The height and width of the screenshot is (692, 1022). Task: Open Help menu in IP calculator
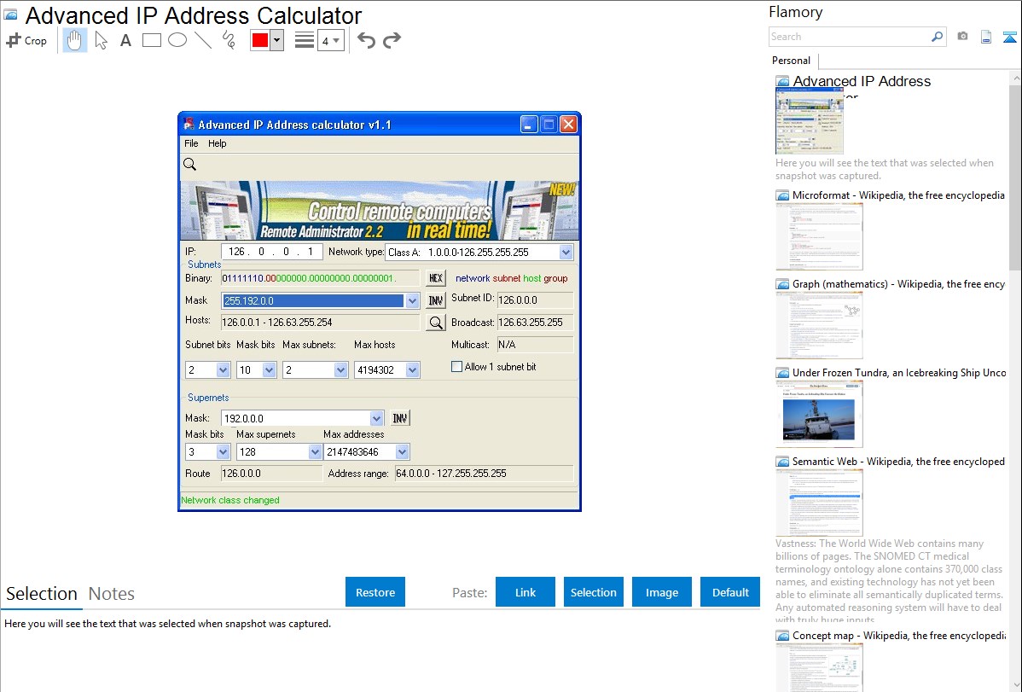tap(217, 143)
